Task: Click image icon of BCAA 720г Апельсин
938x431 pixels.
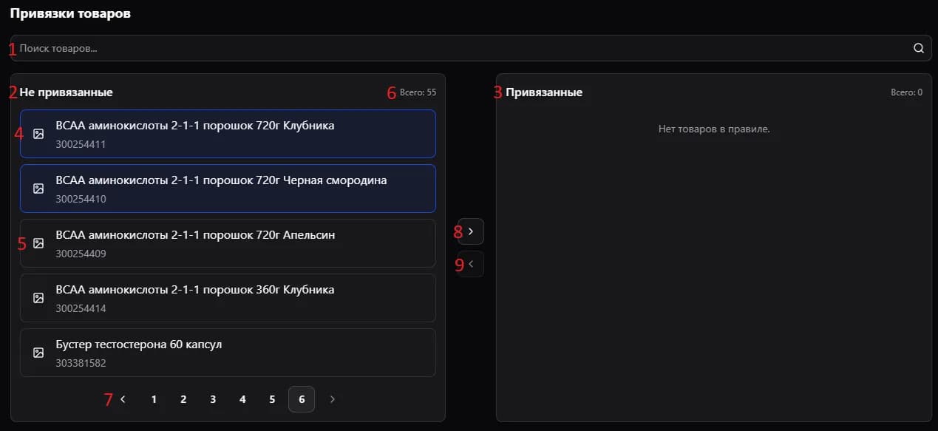Action: click(39, 243)
